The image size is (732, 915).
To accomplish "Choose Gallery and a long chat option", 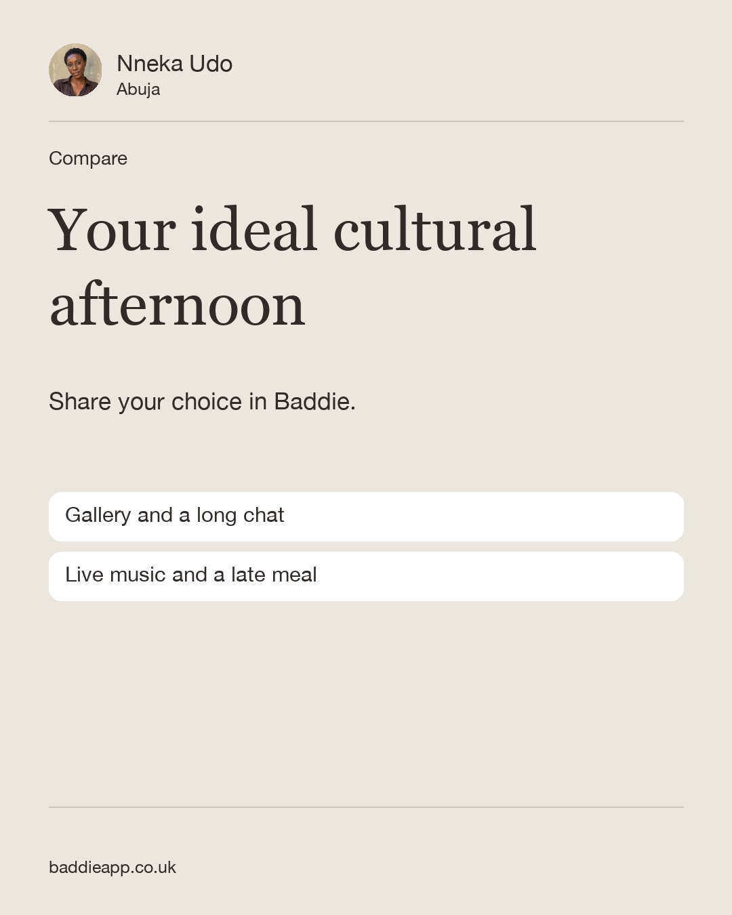I will (x=366, y=516).
